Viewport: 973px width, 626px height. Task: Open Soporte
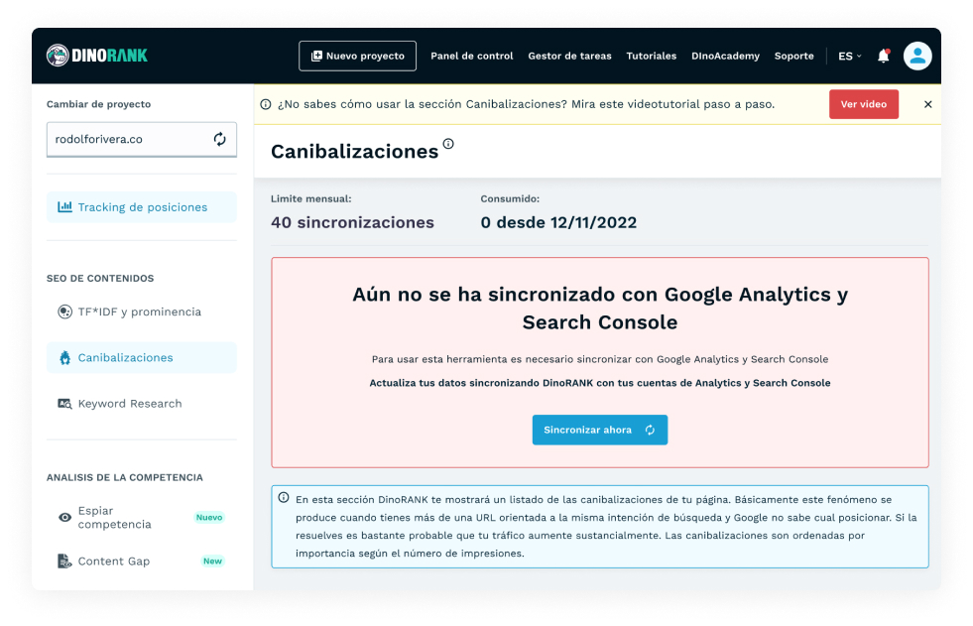pyautogui.click(x=793, y=56)
